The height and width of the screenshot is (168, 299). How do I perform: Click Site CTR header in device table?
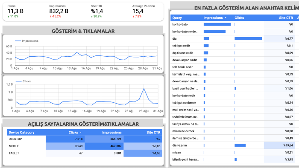153,133
